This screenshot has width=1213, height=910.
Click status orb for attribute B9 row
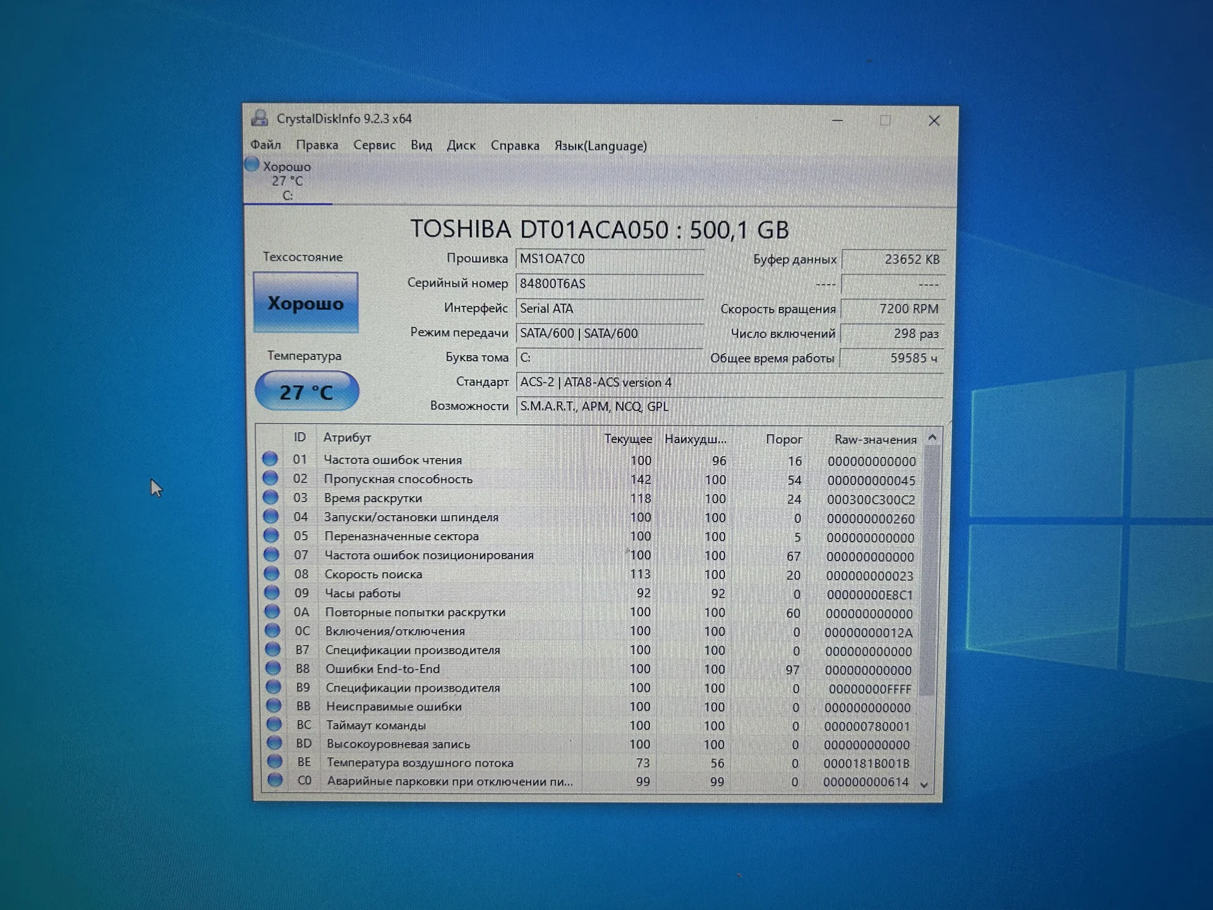[x=274, y=686]
